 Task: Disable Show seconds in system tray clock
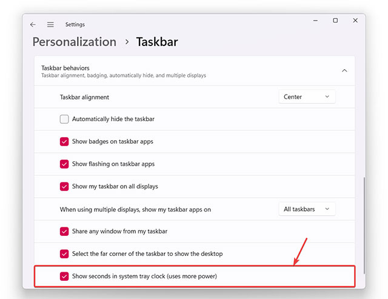coord(64,276)
